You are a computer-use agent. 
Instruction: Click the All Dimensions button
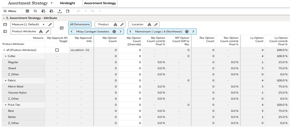click(80, 24)
